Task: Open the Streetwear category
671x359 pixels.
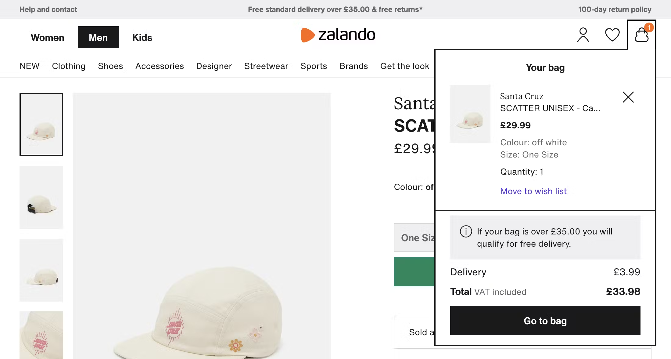Action: 266,66
